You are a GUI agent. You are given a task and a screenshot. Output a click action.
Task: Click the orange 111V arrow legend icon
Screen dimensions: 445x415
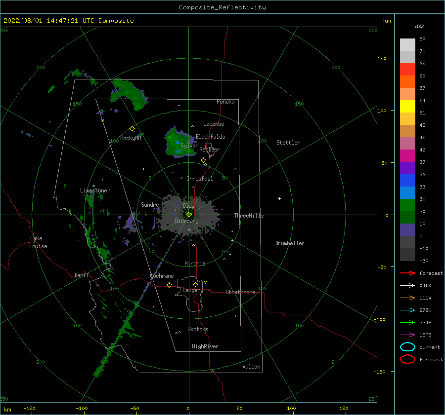coord(407,298)
